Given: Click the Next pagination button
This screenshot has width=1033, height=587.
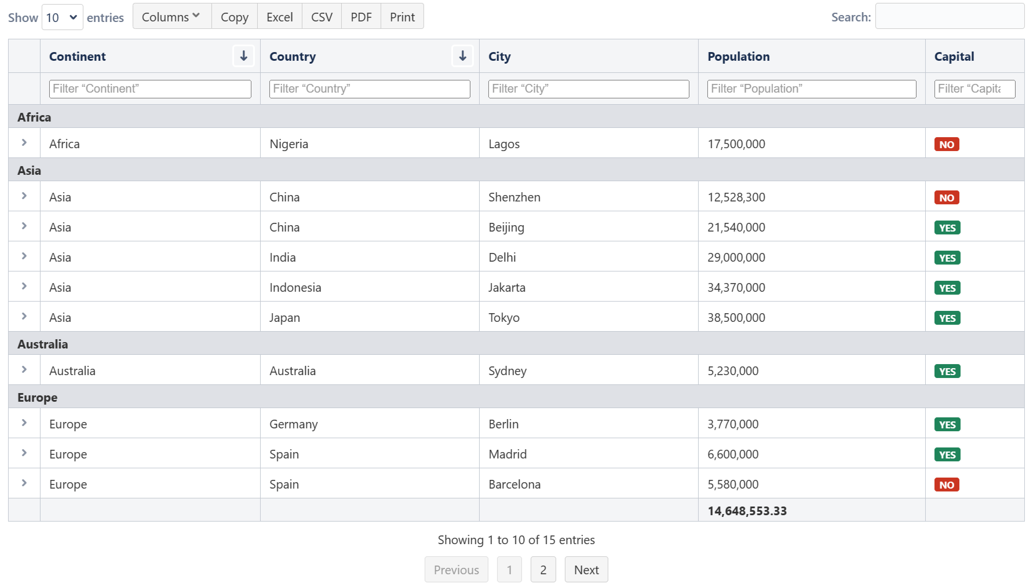Looking at the screenshot, I should (586, 570).
